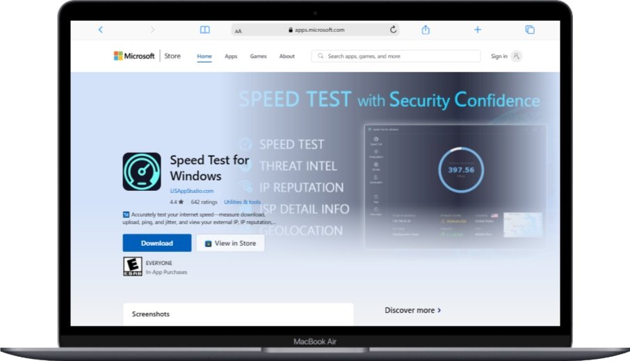The image size is (630, 361).
Task: Open the Utilities & tools category link
Action: tap(242, 202)
